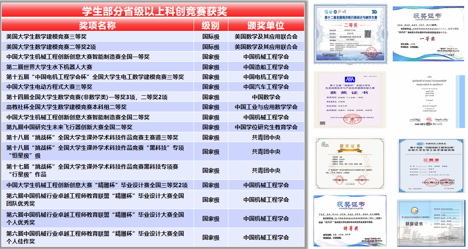Open the 一等奖 honor certificate thumbnail
468x249 pixels.
click(428, 33)
